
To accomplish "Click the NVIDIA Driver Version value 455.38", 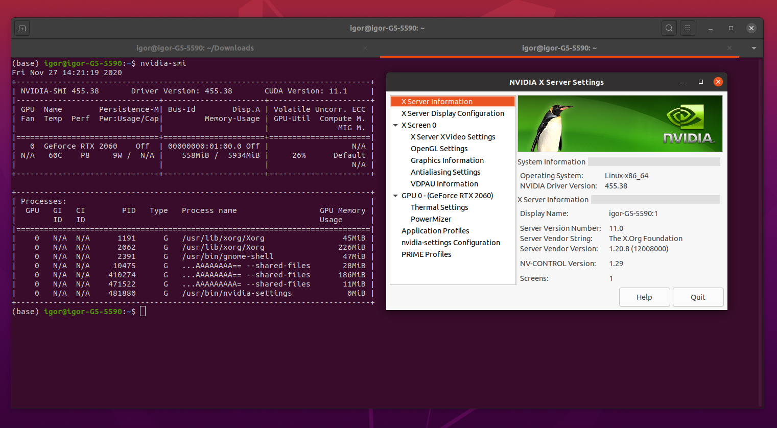I will tap(616, 186).
